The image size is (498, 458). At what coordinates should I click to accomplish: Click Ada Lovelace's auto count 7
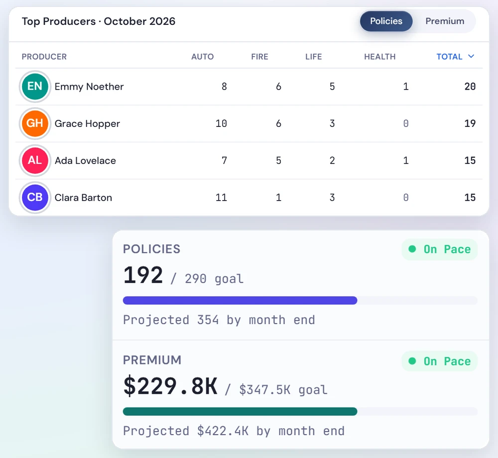pyautogui.click(x=224, y=161)
